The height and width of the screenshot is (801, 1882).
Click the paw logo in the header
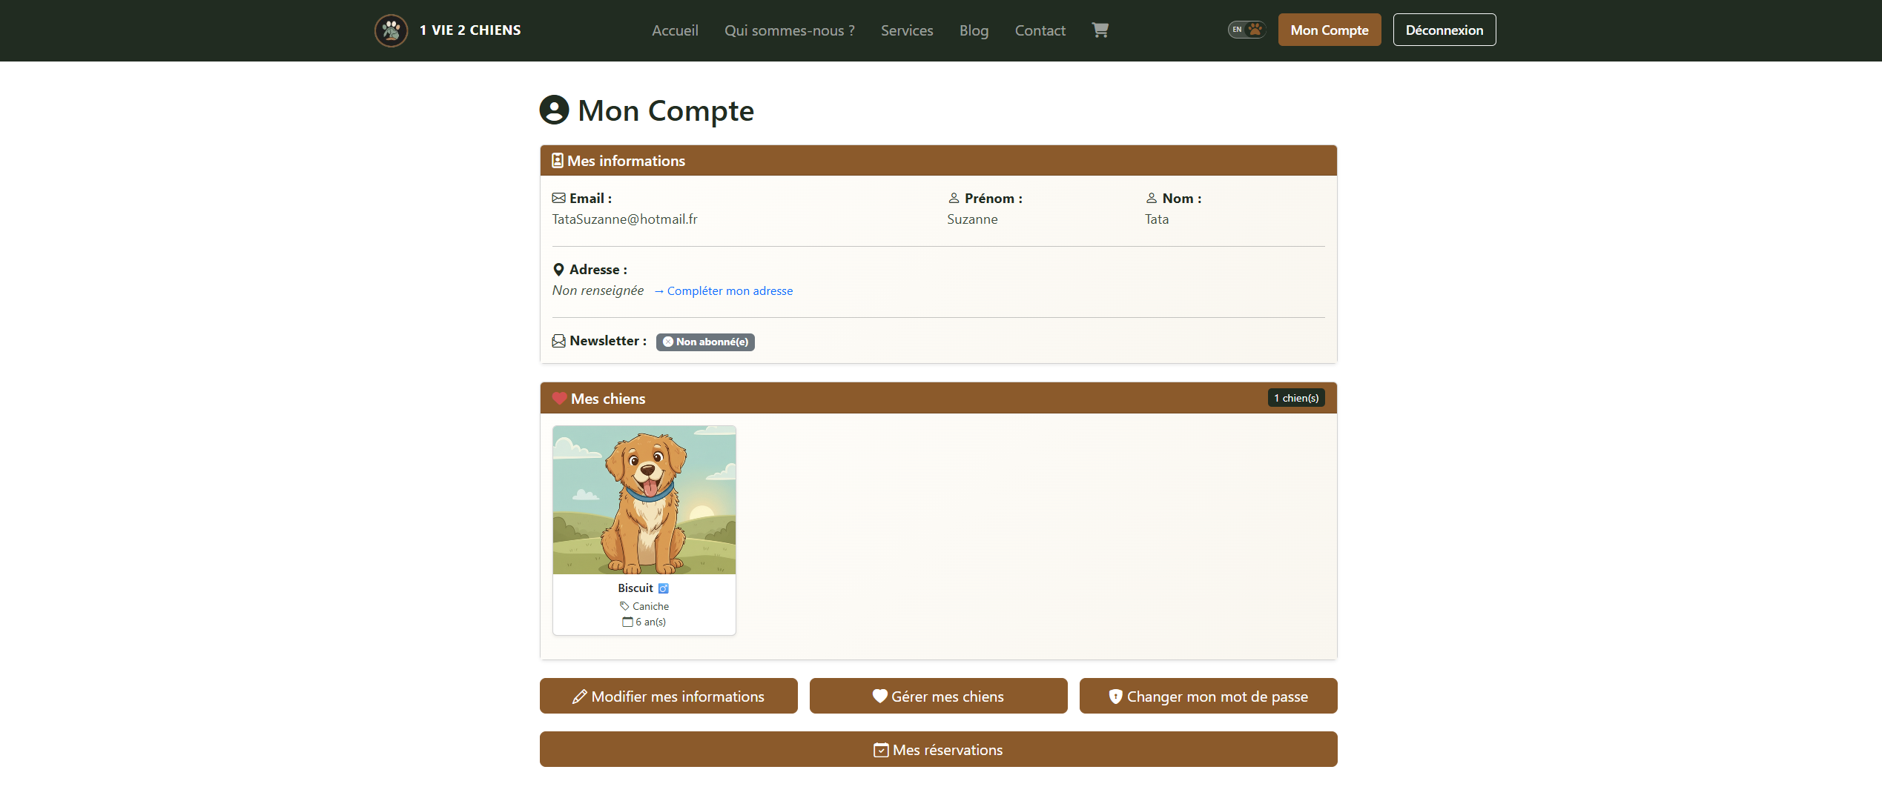(x=392, y=30)
